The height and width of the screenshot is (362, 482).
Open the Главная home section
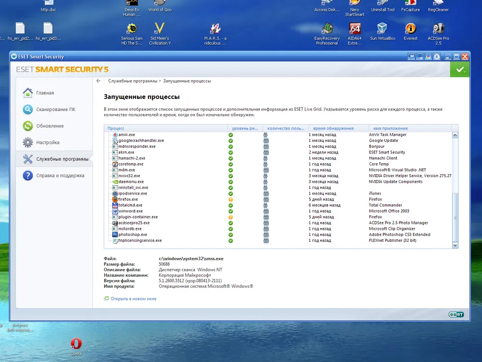point(45,93)
